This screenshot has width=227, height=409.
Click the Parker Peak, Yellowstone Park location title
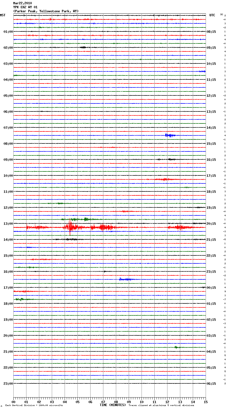pos(46,11)
